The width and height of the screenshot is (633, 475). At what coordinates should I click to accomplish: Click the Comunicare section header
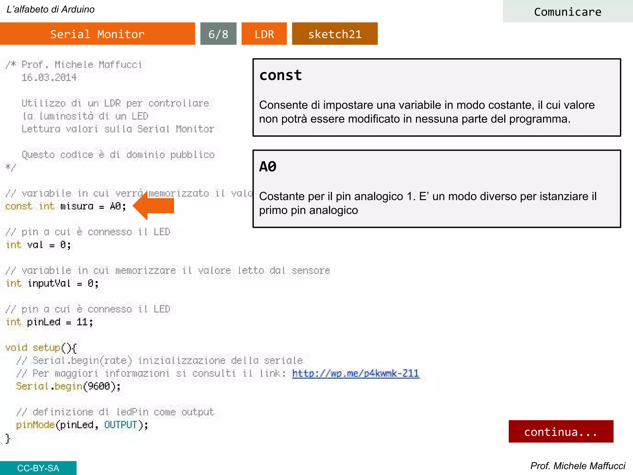(x=568, y=11)
